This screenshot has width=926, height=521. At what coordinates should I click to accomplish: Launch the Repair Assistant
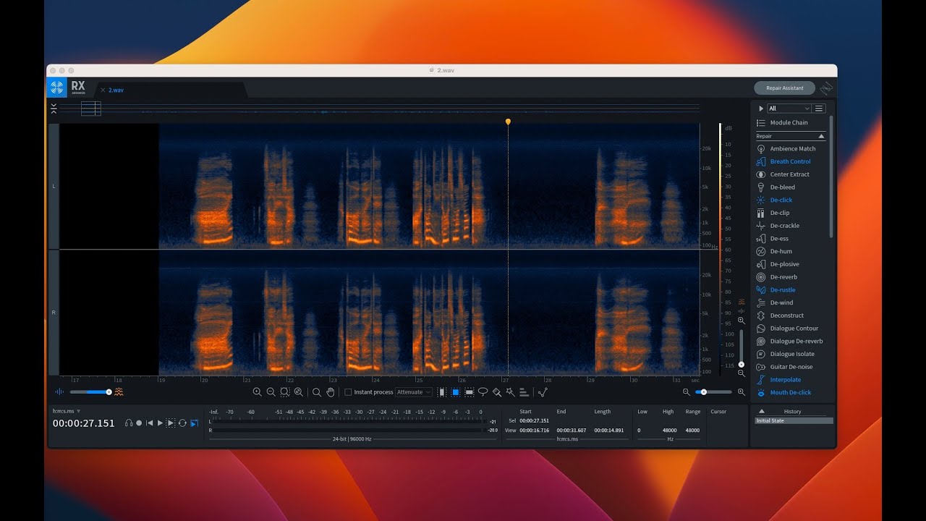pos(785,88)
